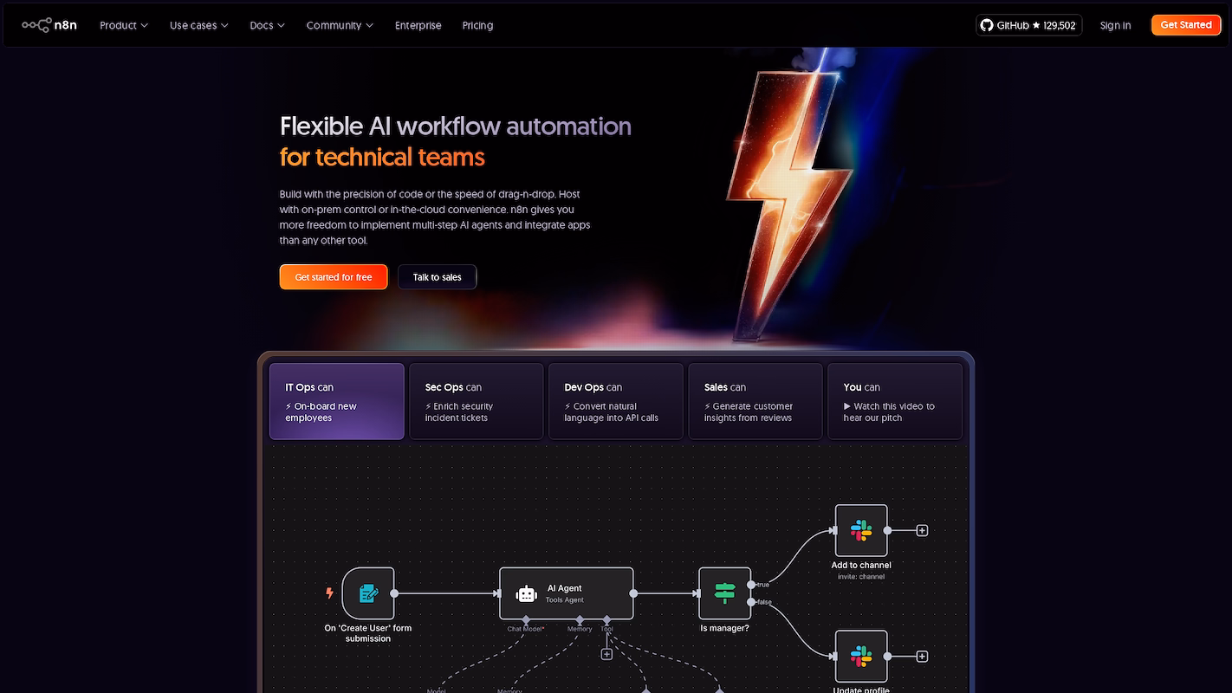Switch to the Dev Ops tab
The height and width of the screenshot is (693, 1232).
pyautogui.click(x=616, y=401)
